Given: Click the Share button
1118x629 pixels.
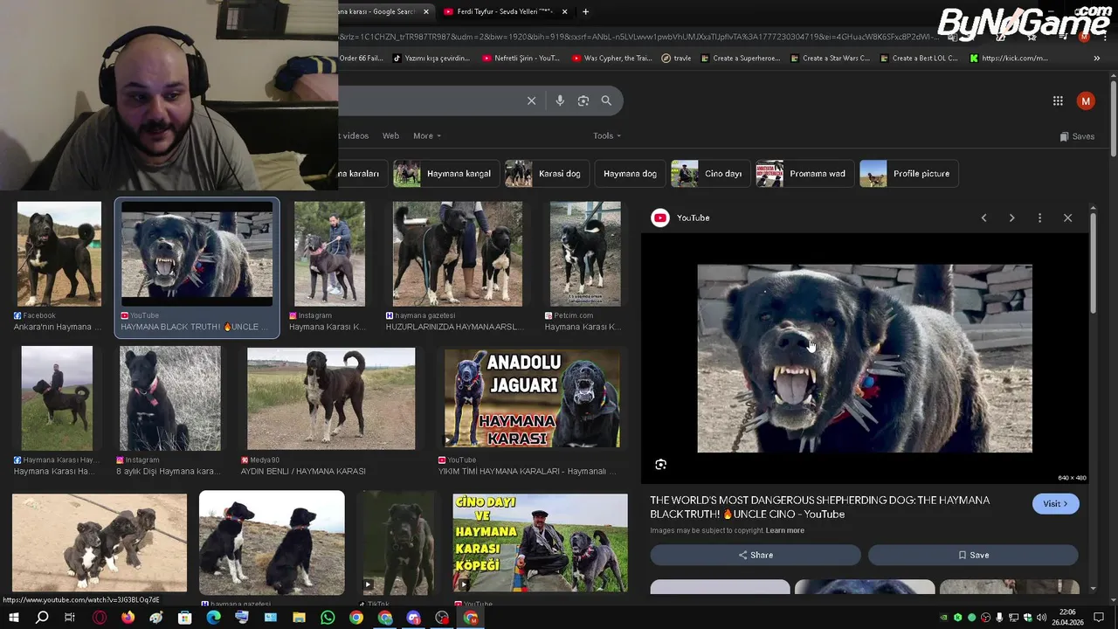Looking at the screenshot, I should point(756,555).
